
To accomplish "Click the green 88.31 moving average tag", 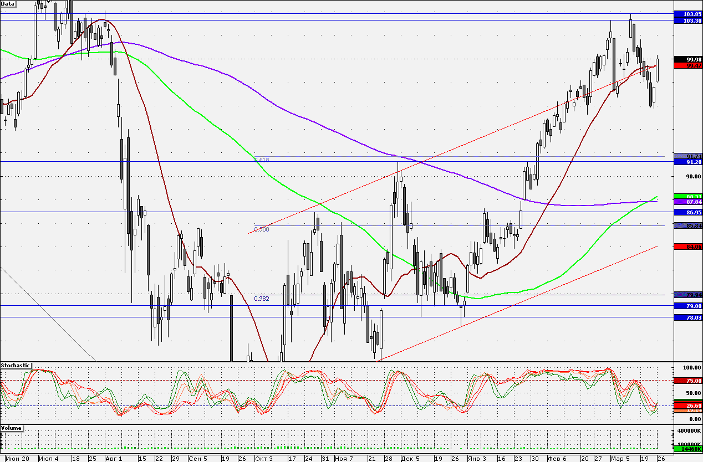I will pyautogui.click(x=687, y=196).
